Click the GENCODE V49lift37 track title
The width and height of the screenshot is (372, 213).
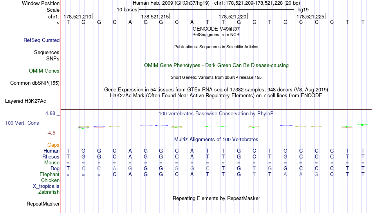click(x=216, y=29)
